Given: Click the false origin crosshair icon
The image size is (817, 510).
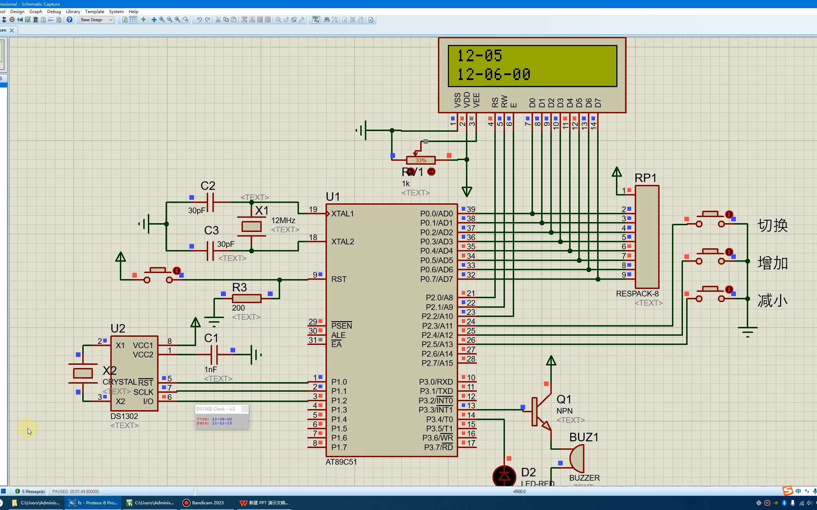Looking at the screenshot, I should coord(143,20).
